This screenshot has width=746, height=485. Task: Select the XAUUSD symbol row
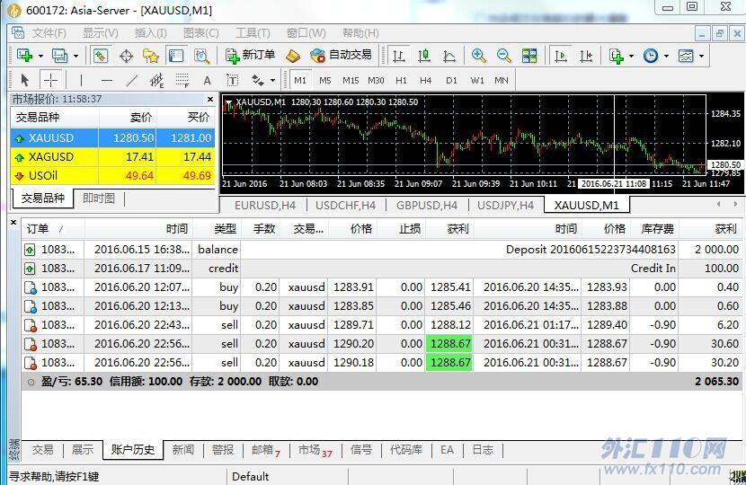pyautogui.click(x=112, y=138)
